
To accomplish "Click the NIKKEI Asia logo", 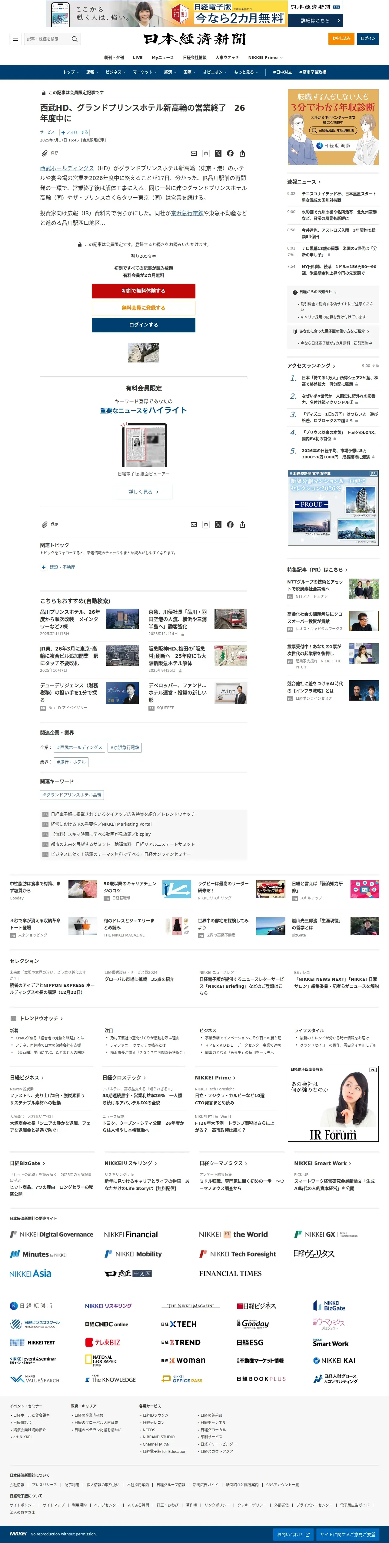I will 30,1273.
